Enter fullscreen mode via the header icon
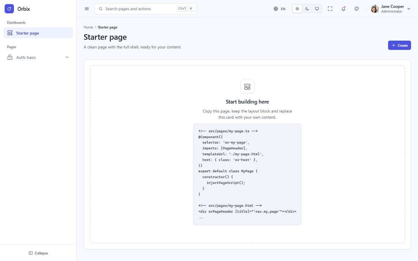 pos(330,9)
